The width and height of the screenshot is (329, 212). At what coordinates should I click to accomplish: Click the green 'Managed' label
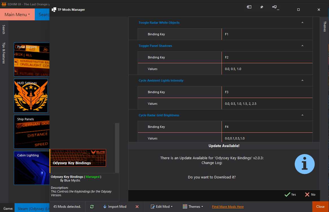(x=92, y=177)
